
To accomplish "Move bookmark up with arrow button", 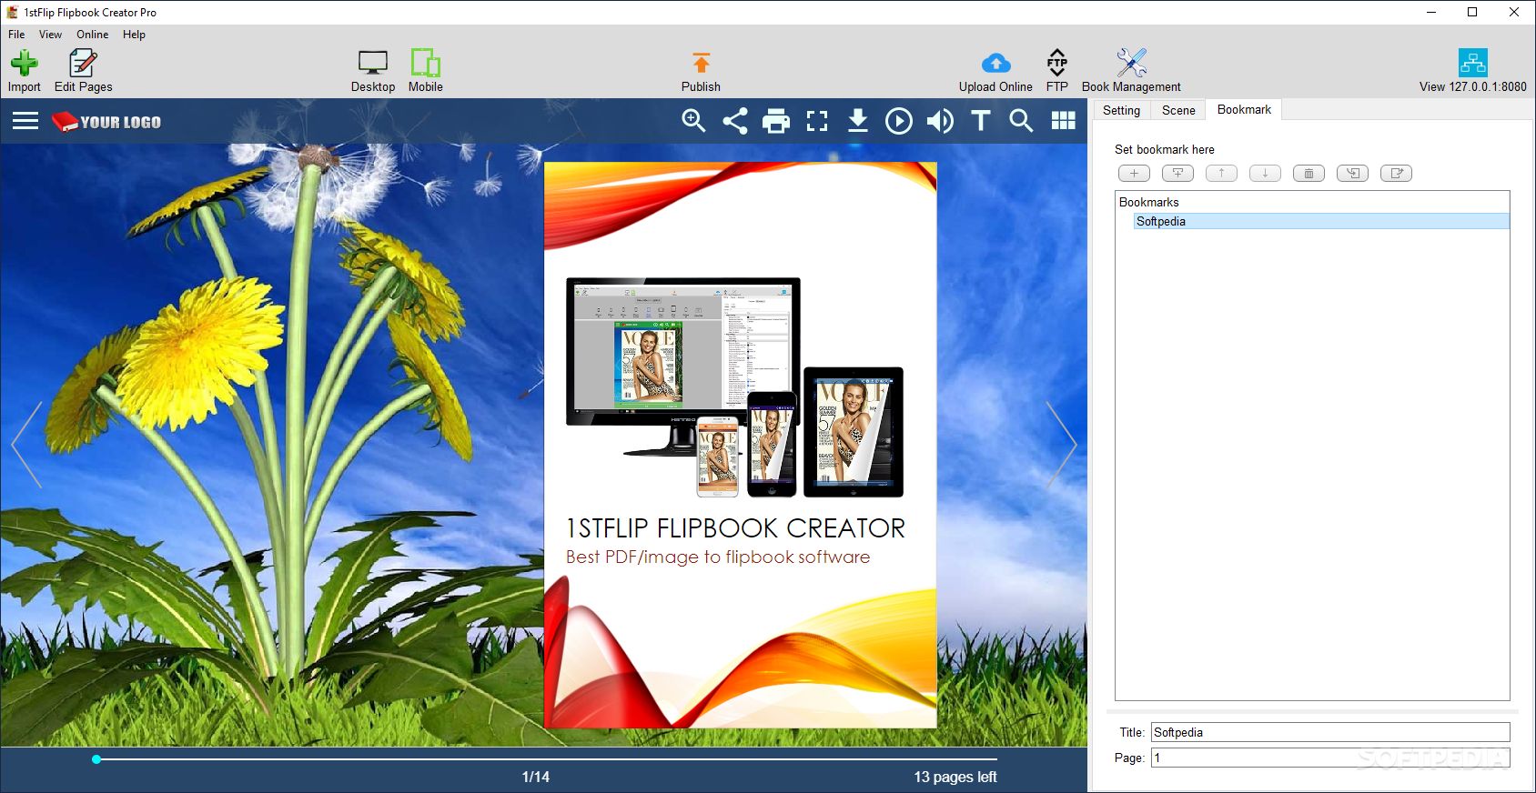I will pos(1221,173).
